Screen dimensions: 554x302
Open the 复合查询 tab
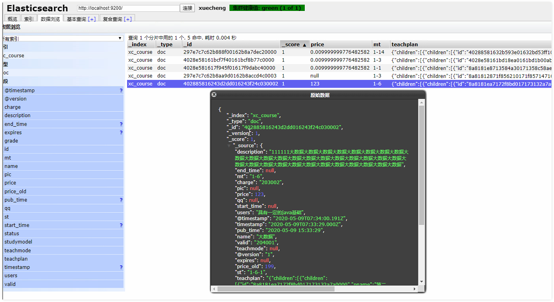click(x=112, y=19)
